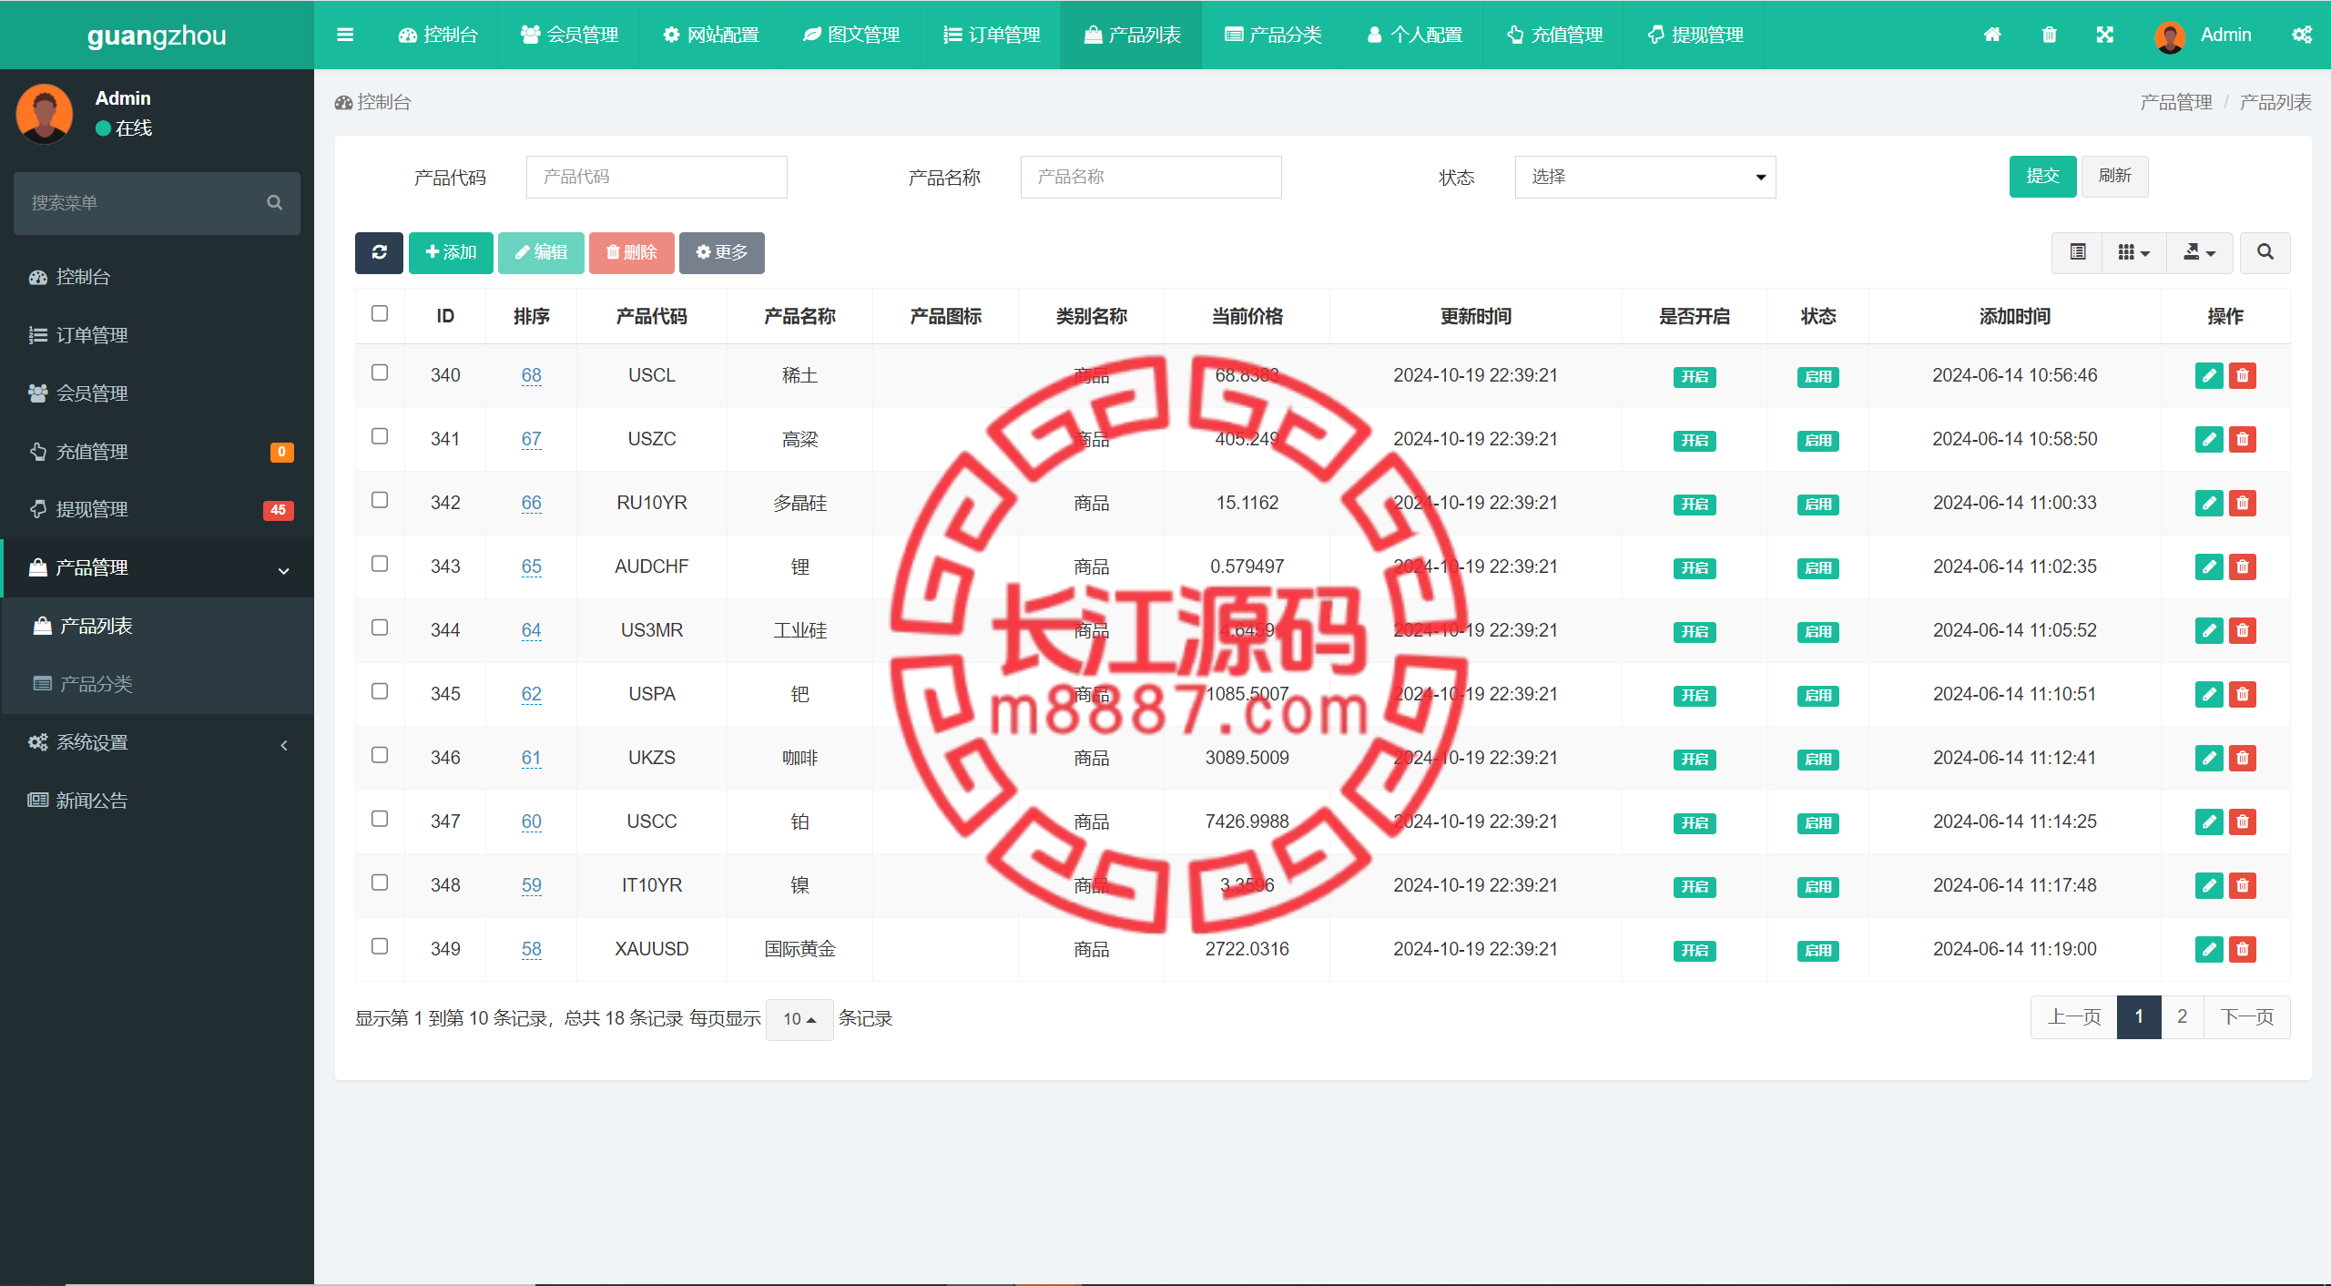Open 新闻公告 in the left sidebar
The height and width of the screenshot is (1286, 2331).
pyautogui.click(x=158, y=801)
